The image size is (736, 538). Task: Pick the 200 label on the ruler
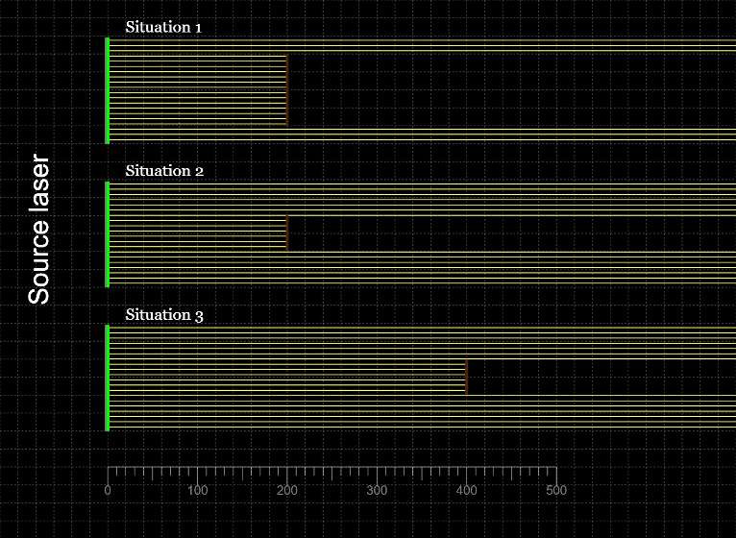point(286,491)
